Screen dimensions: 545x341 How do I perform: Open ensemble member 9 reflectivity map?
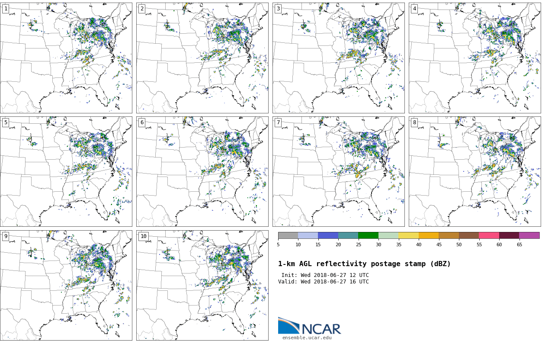pyautogui.click(x=66, y=285)
